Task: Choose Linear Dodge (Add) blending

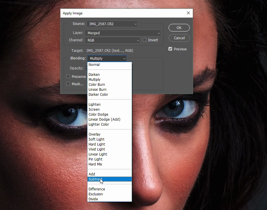Action: (104, 119)
